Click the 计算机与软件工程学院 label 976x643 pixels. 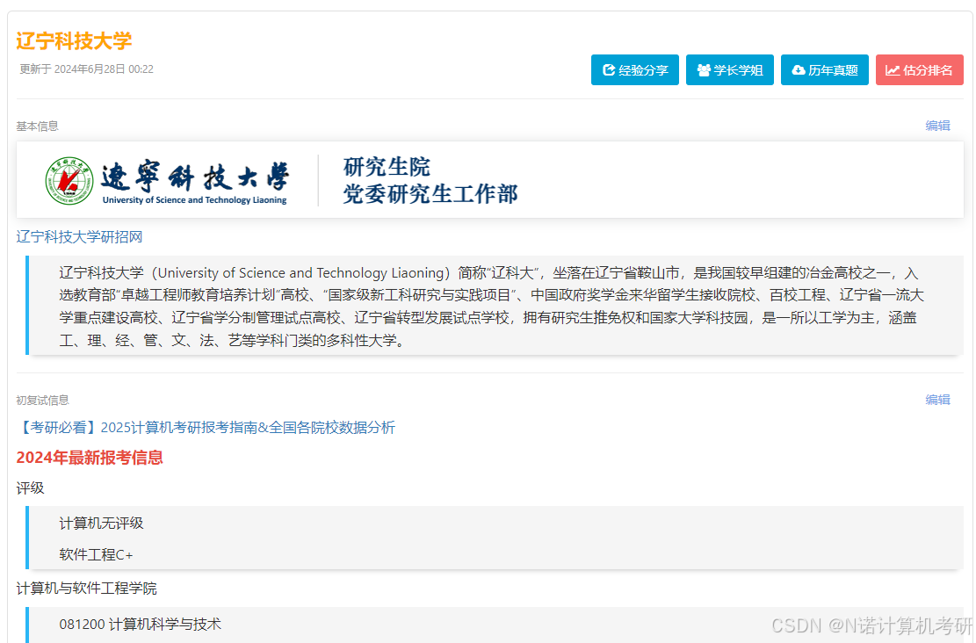click(86, 589)
